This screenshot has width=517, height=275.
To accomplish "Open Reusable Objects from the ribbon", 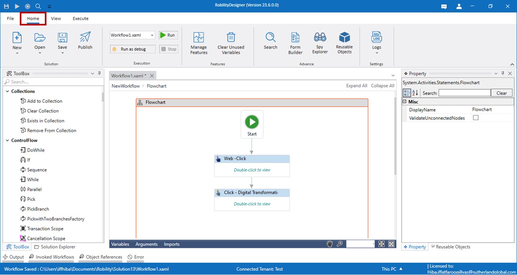I will pyautogui.click(x=344, y=37).
